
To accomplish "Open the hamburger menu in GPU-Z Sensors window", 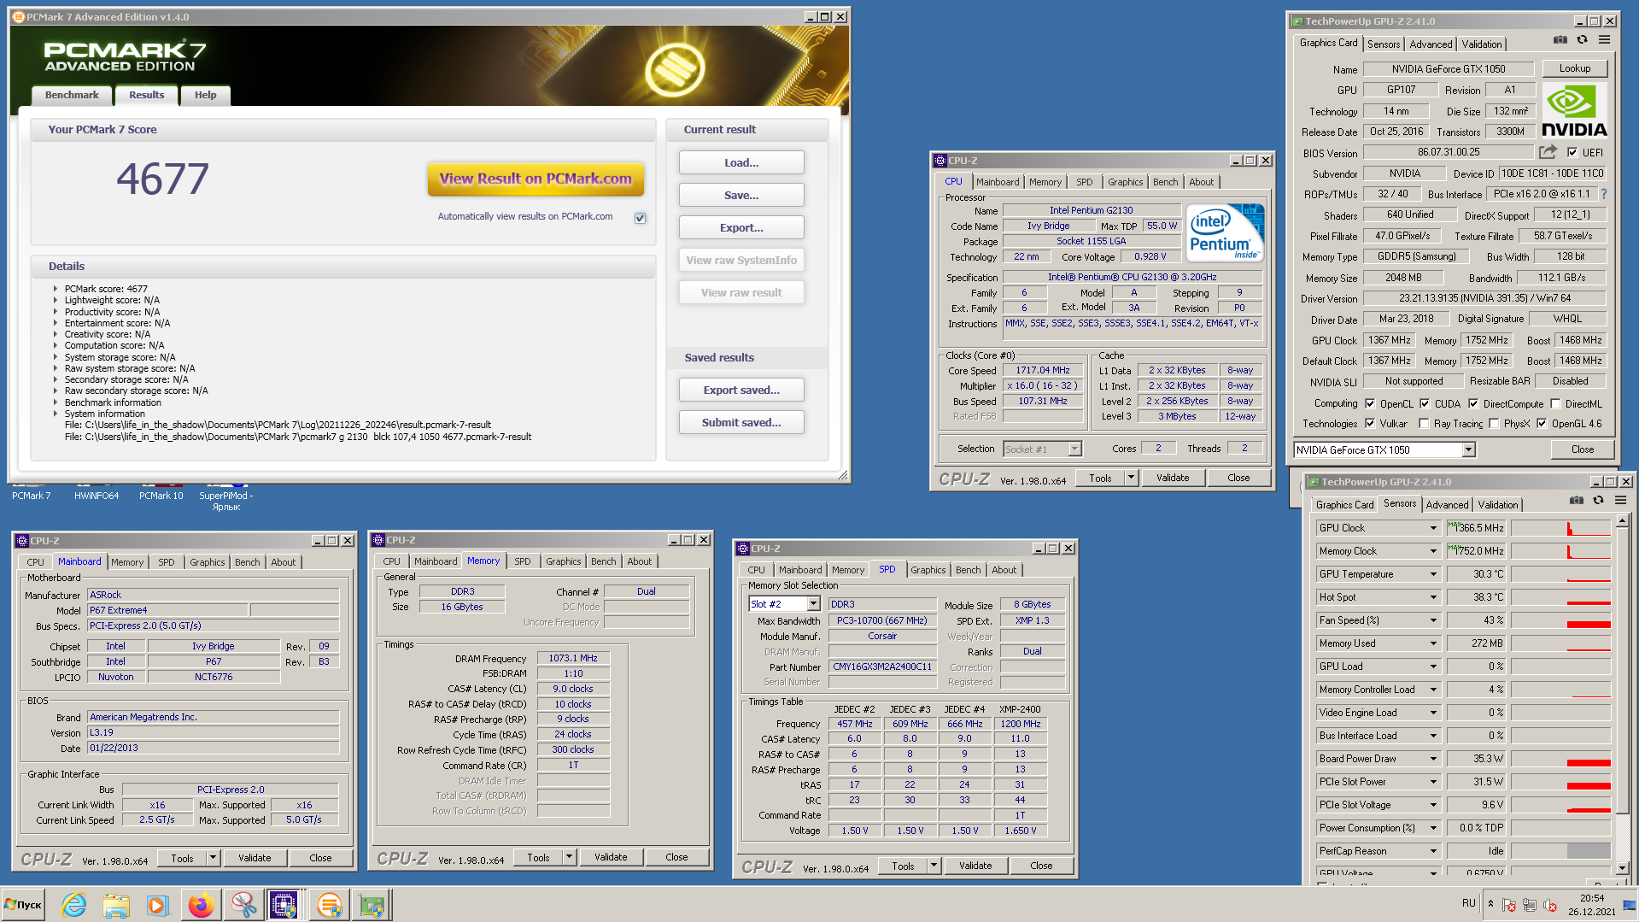I will coord(1621,501).
